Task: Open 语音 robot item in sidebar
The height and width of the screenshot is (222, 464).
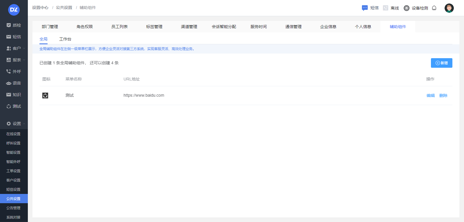Action: (14, 83)
